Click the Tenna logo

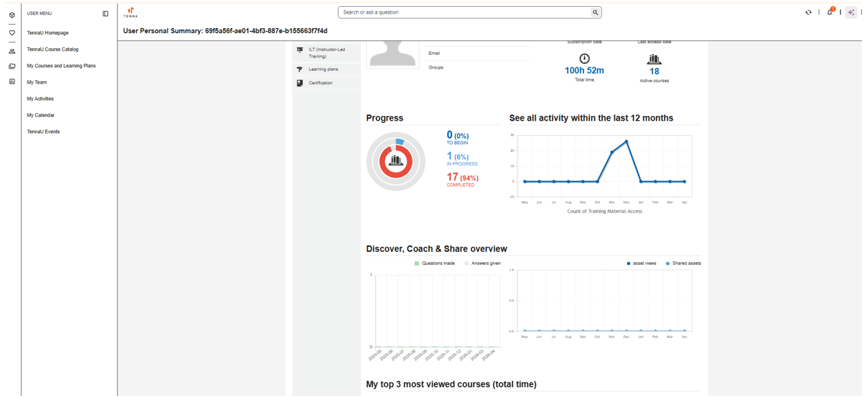(131, 12)
